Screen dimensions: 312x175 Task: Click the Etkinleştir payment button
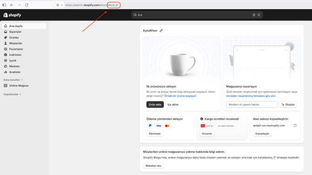[155, 134]
